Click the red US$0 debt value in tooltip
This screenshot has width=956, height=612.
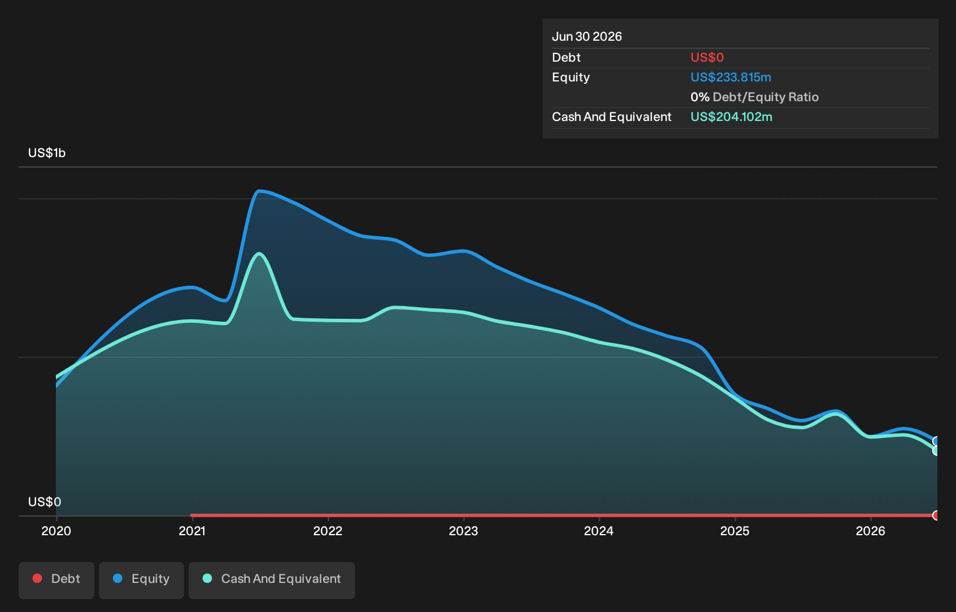[x=707, y=58]
